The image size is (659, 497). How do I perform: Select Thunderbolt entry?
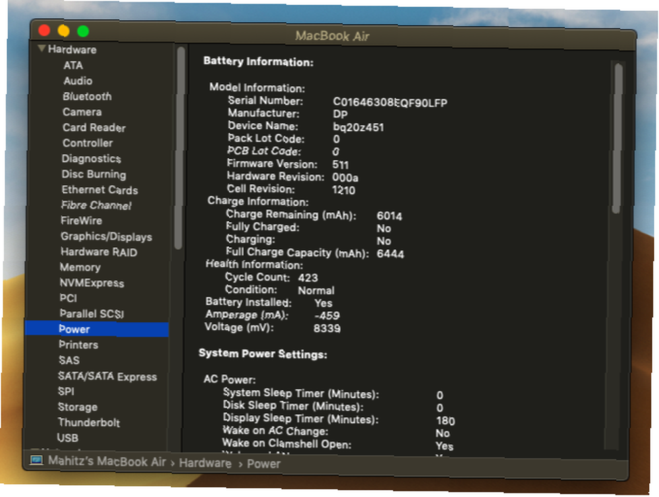(89, 423)
